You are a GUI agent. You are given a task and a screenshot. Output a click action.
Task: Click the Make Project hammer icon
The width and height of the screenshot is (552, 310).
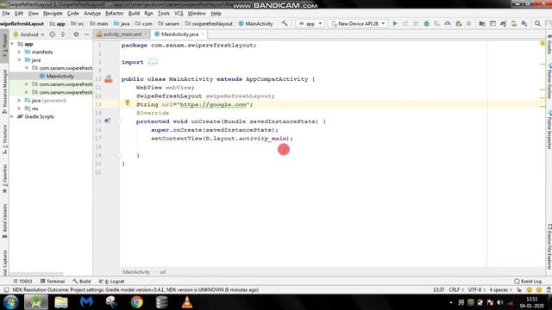(285, 23)
